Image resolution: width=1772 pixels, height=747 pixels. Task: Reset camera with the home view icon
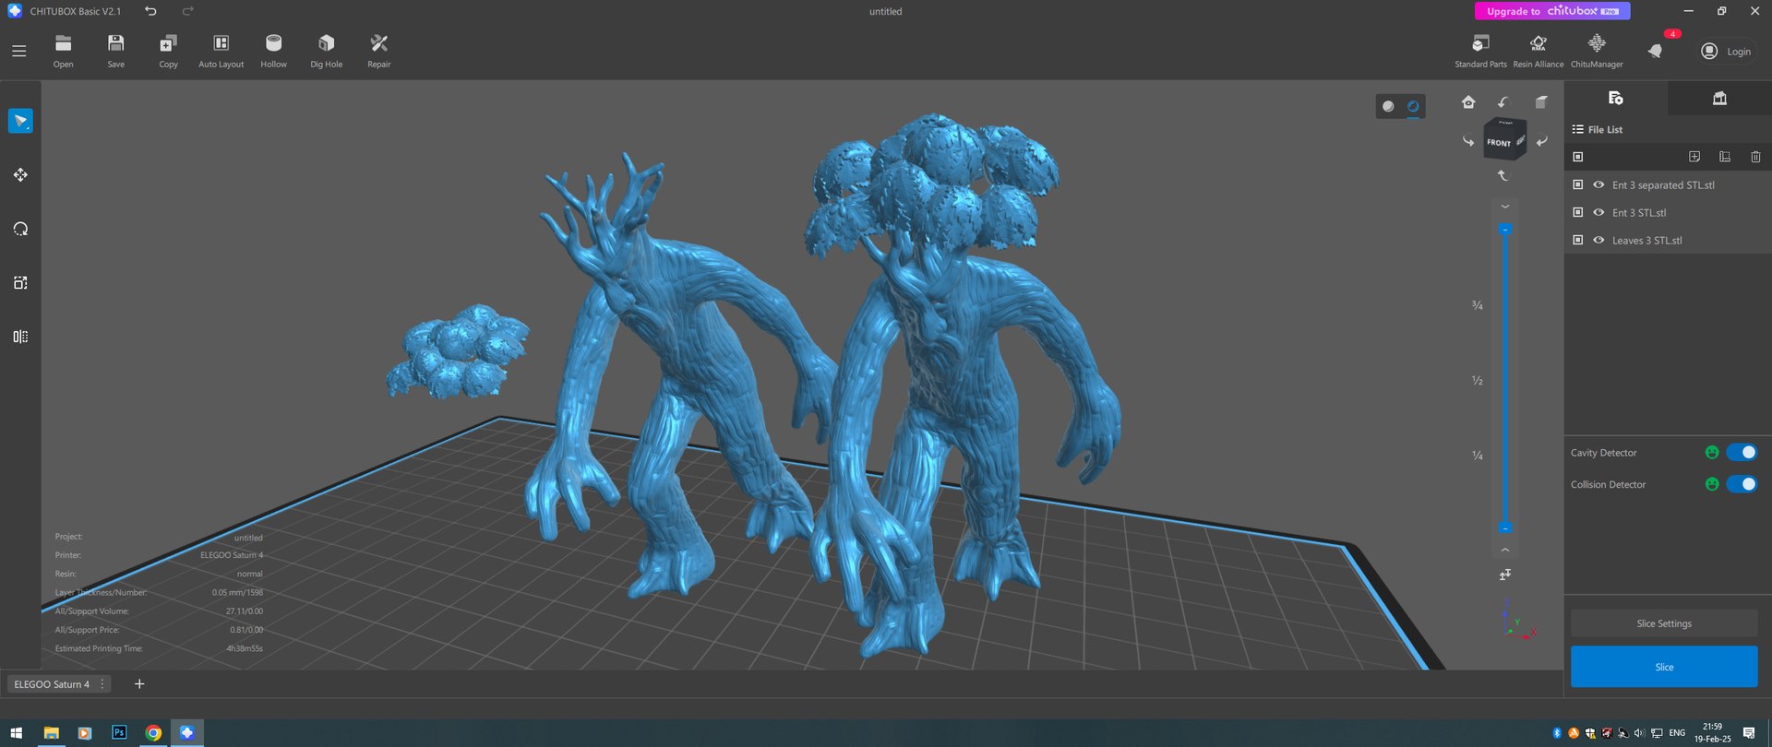point(1468,102)
